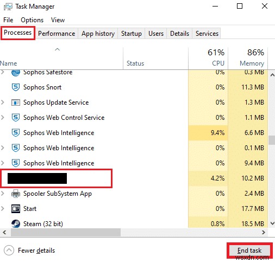
Task: Select the Sophos Web Control Service name text
Action: pos(64,118)
